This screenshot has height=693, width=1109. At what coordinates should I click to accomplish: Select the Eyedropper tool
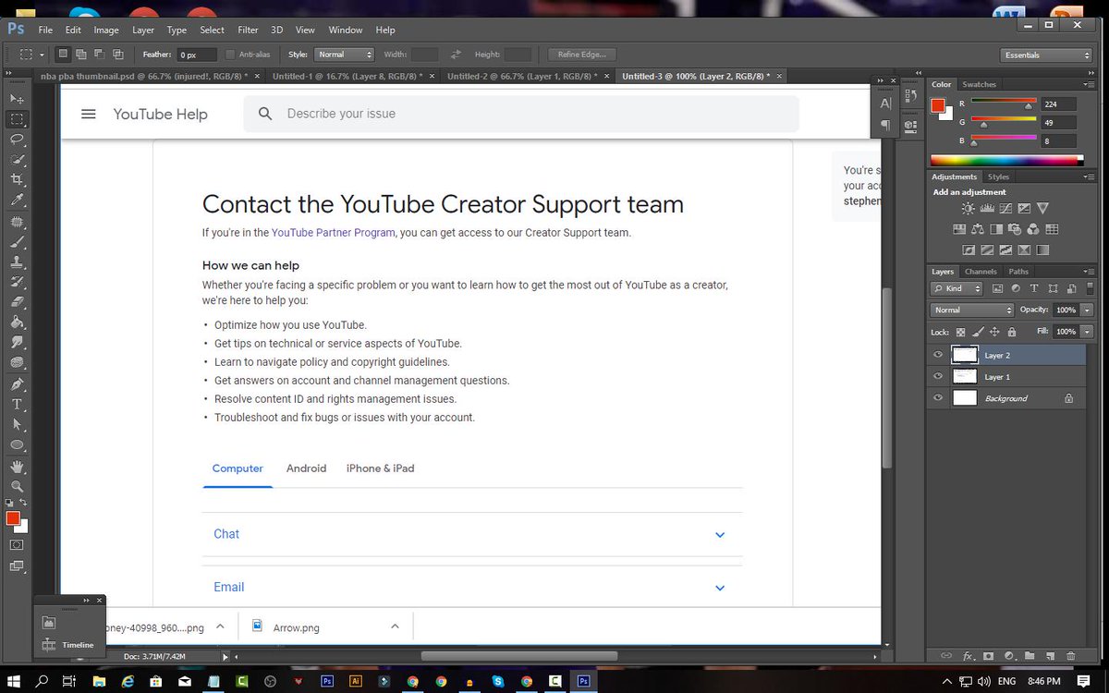(17, 201)
